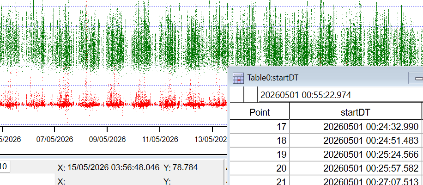This screenshot has width=423, height=185.
Task: Select cell 20260501 00:24:32.990
Action: tap(355, 126)
